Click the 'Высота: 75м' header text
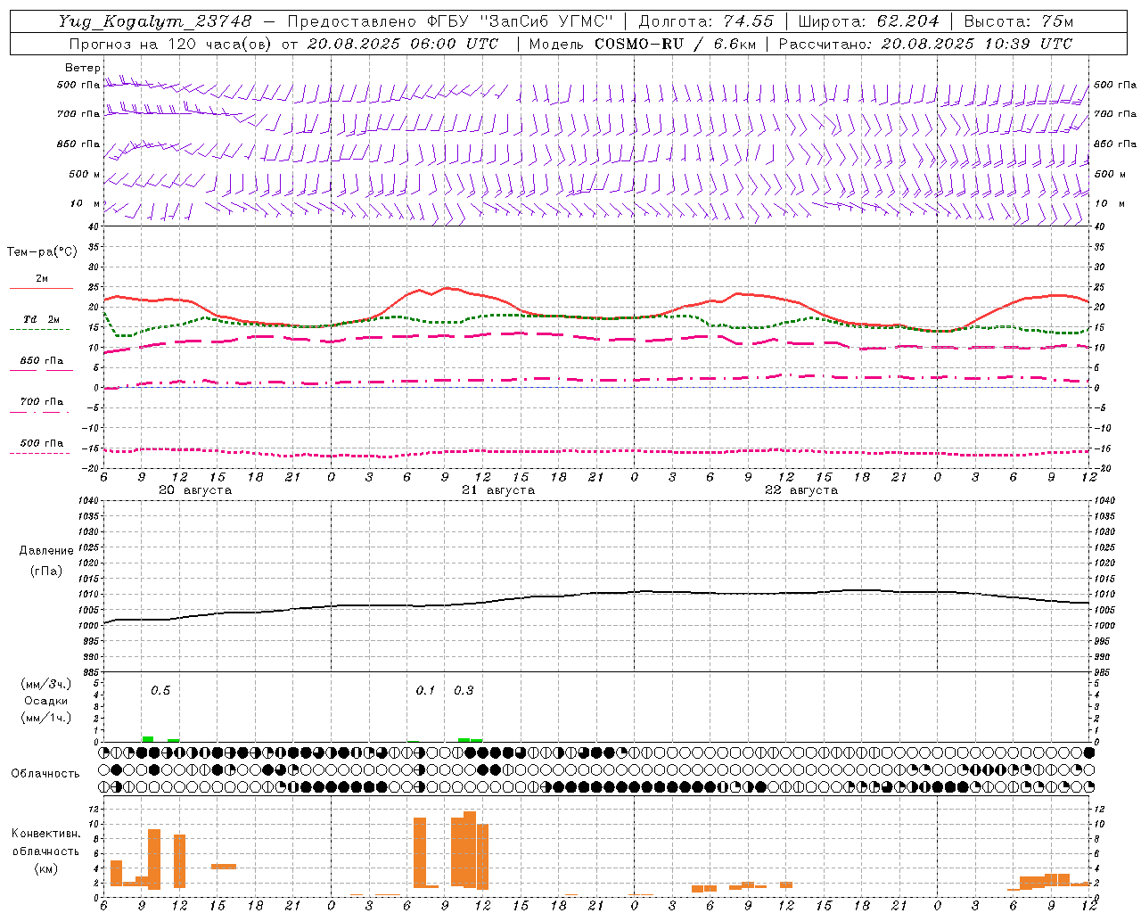Viewport: 1141px width, 913px height. coord(1019,21)
